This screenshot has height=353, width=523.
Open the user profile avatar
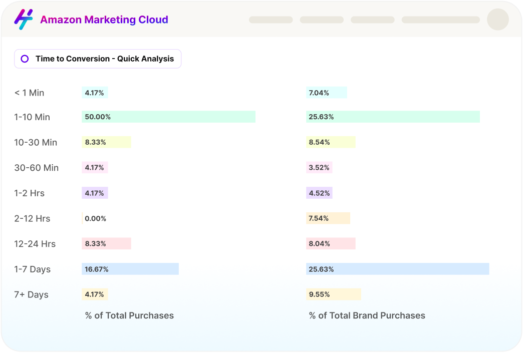click(497, 20)
